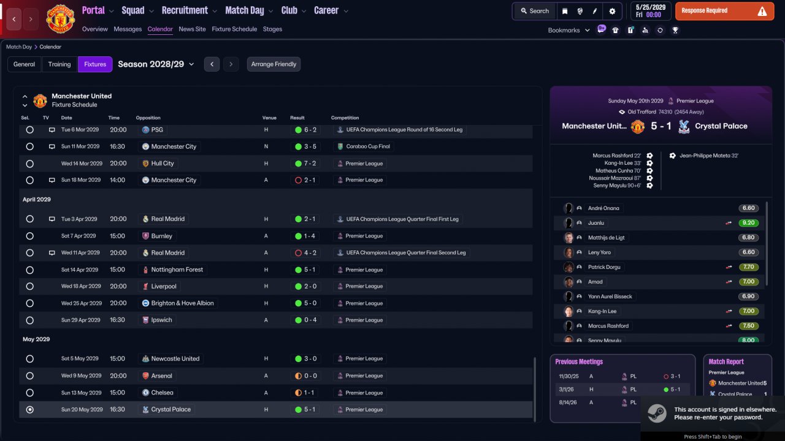The image size is (785, 441).
Task: Click the Newcastle United badge in fixture list
Action: (x=145, y=359)
